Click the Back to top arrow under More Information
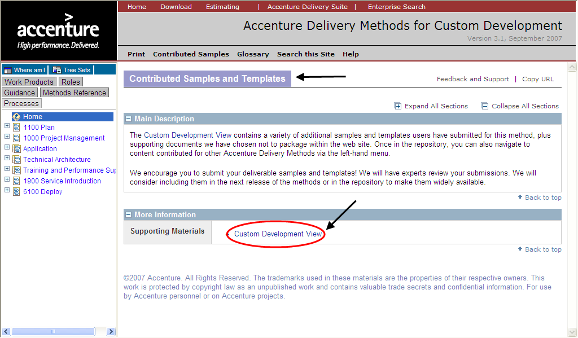This screenshot has width=578, height=338. click(520, 249)
